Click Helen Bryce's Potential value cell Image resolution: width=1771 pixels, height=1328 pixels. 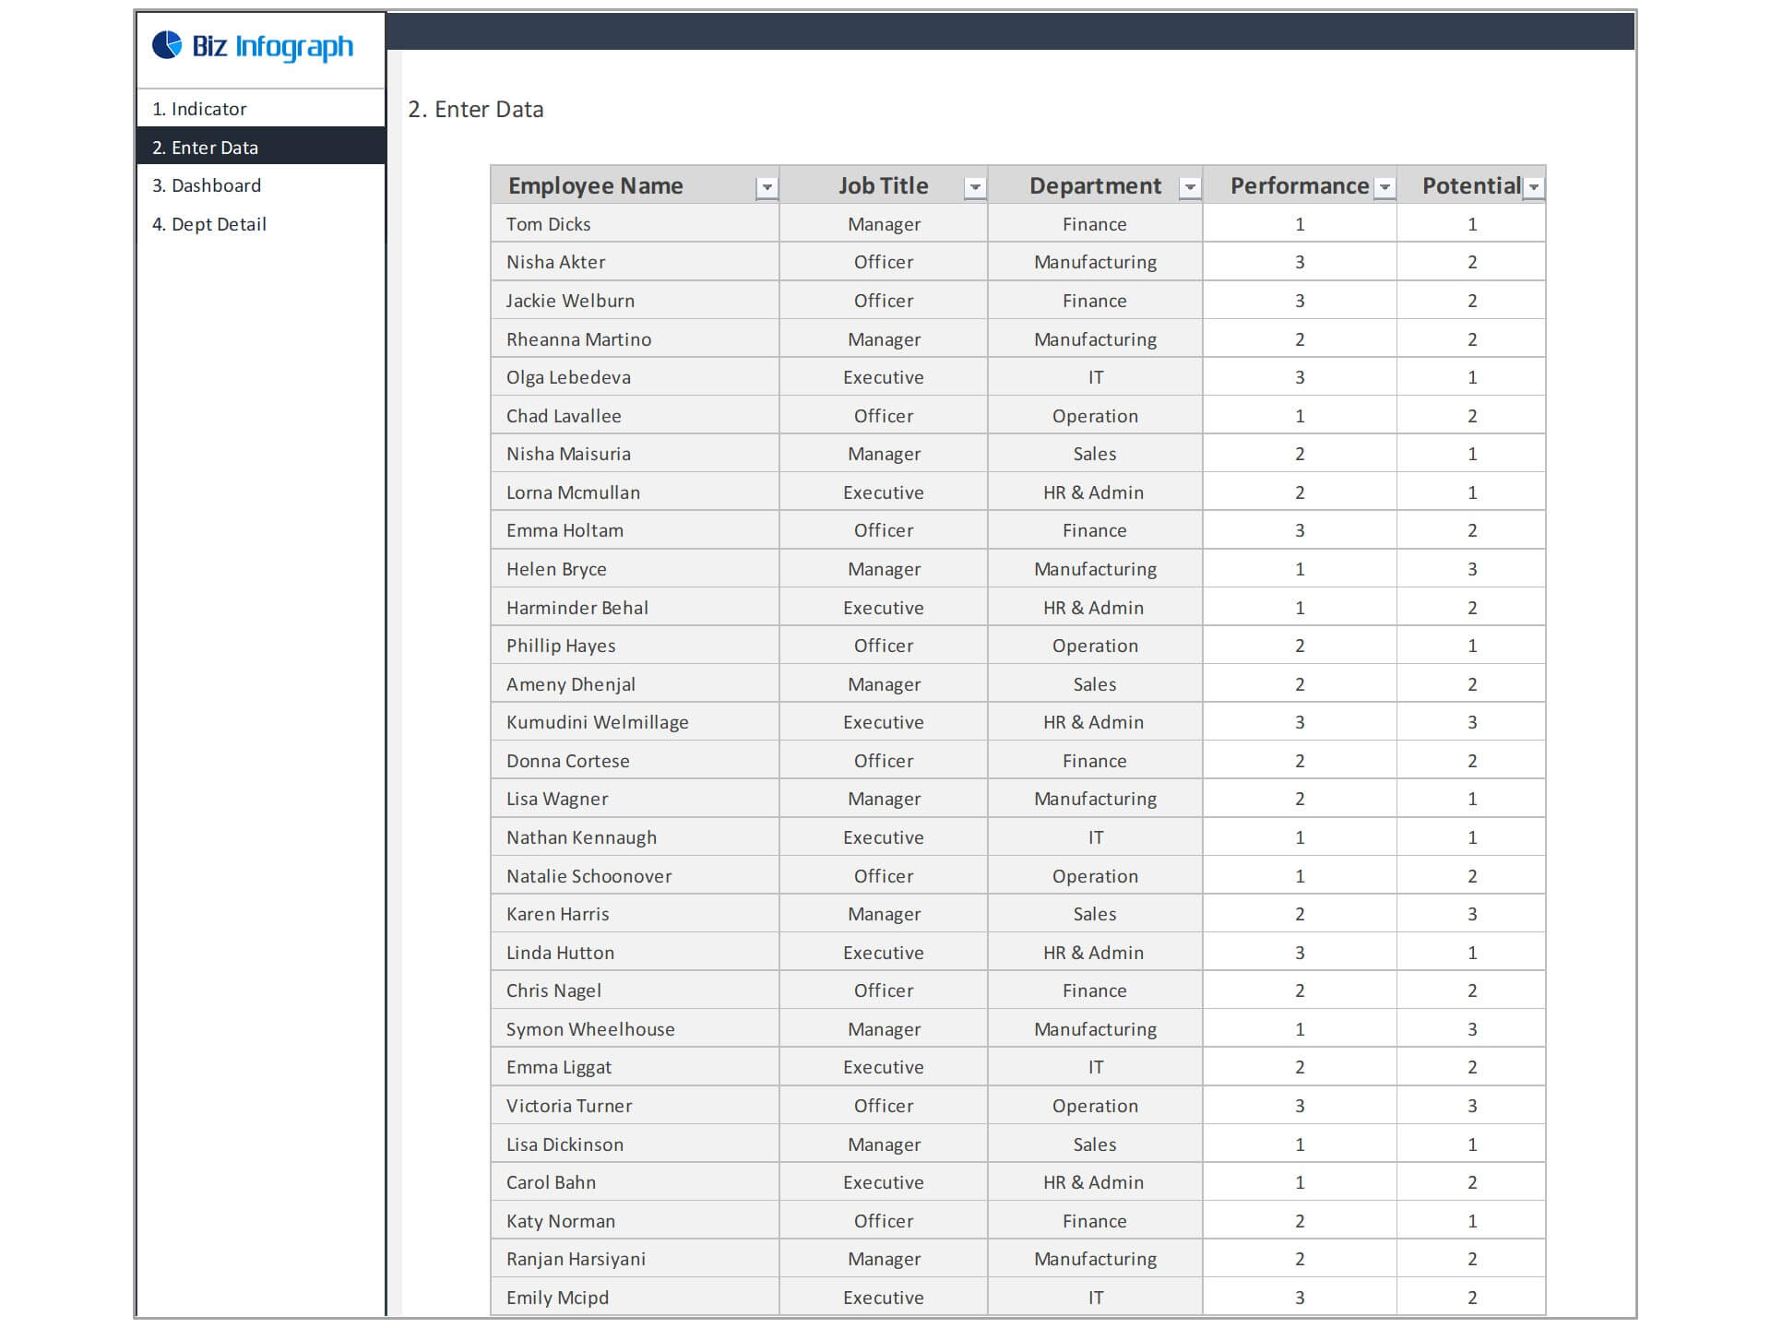tap(1471, 569)
